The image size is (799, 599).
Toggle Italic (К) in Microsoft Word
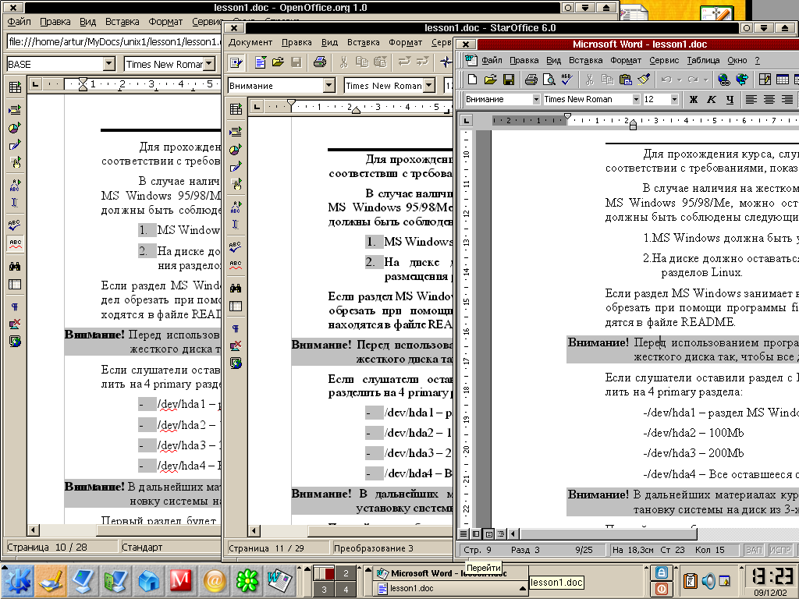point(712,99)
